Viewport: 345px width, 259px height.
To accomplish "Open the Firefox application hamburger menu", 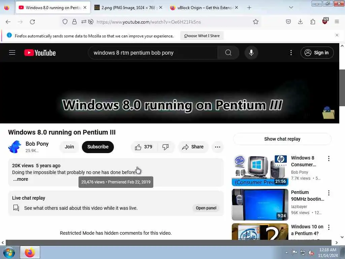I will tap(337, 22).
